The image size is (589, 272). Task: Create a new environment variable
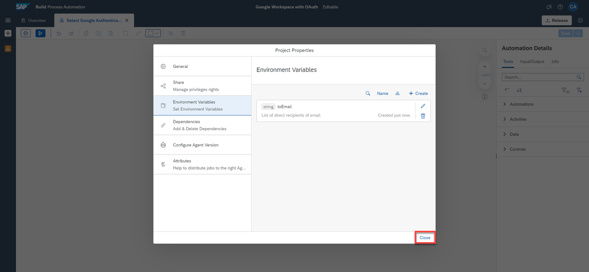(418, 93)
